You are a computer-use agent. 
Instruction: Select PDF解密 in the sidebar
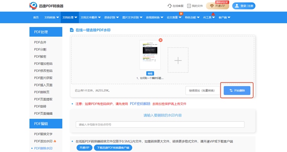click(40, 57)
